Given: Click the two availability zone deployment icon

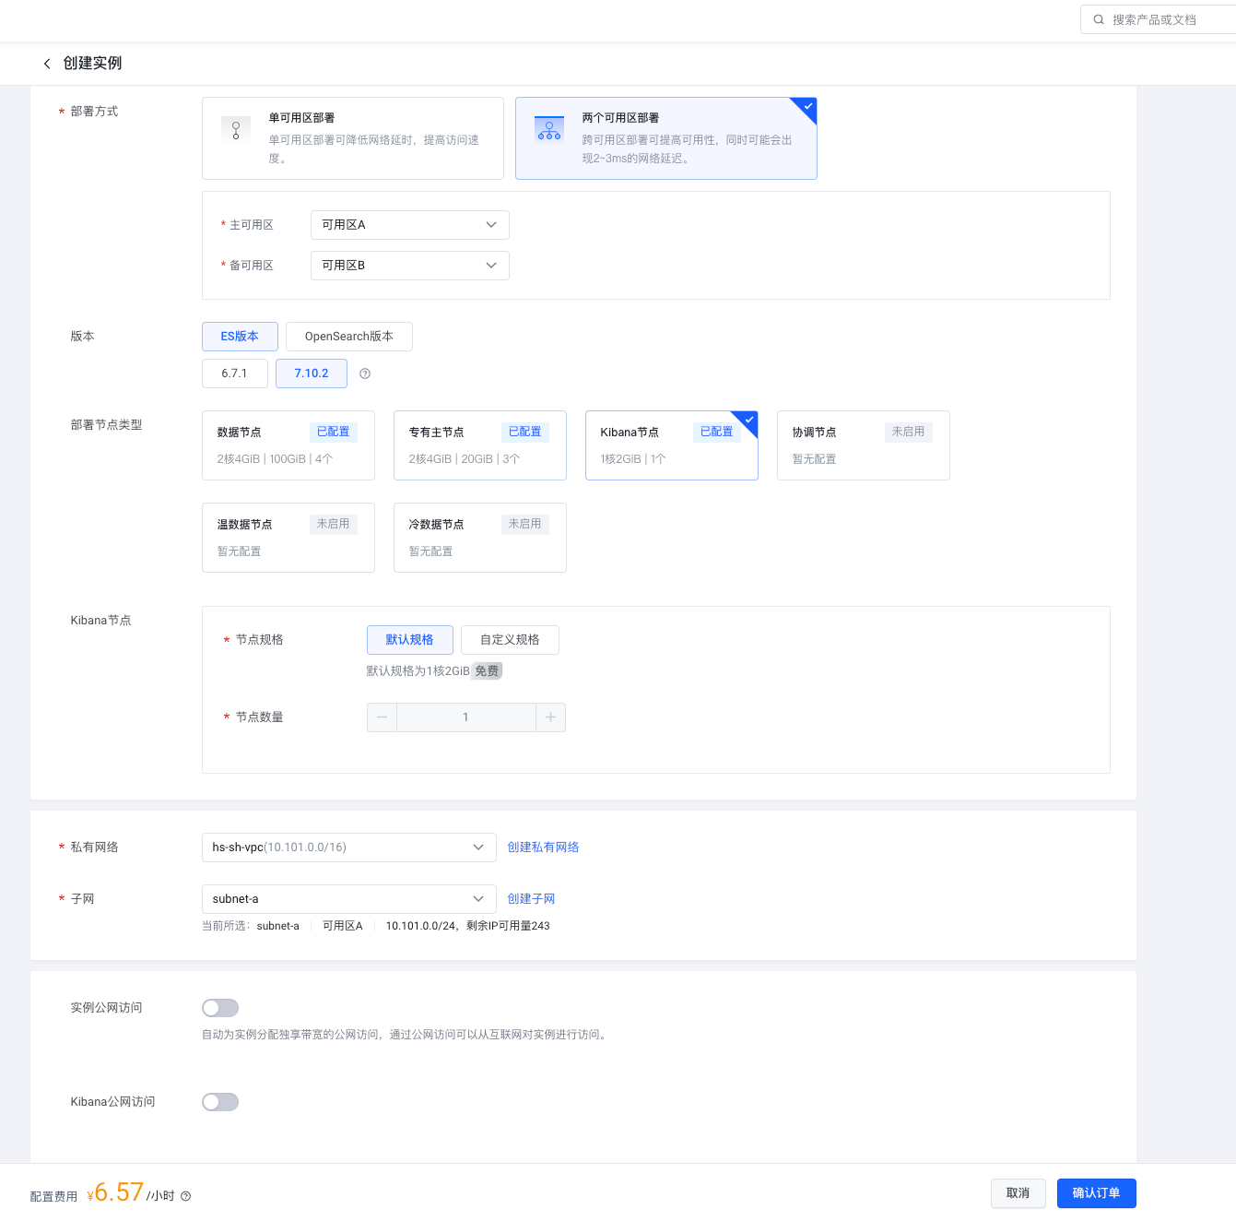Looking at the screenshot, I should point(549,130).
